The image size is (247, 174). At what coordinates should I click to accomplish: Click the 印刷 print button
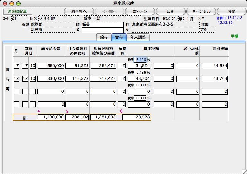pos(170,11)
